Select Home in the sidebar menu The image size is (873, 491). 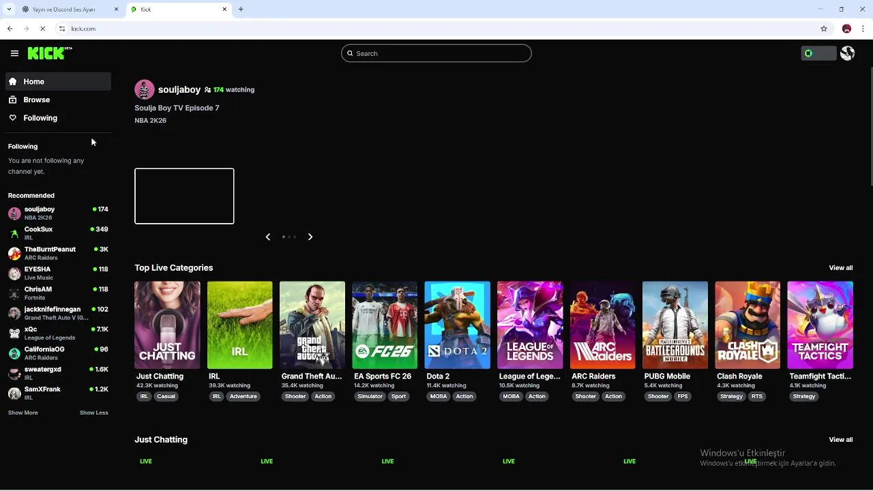pyautogui.click(x=58, y=81)
